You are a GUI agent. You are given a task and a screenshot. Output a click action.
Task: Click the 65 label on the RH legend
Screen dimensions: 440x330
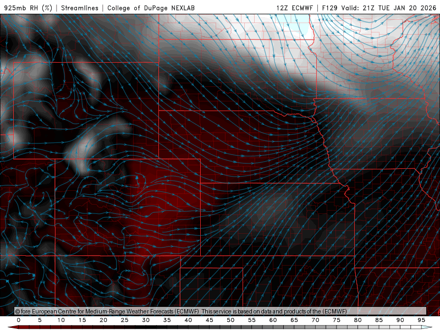point(294,320)
